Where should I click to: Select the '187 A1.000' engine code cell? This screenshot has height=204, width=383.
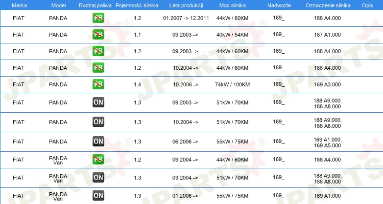click(328, 35)
